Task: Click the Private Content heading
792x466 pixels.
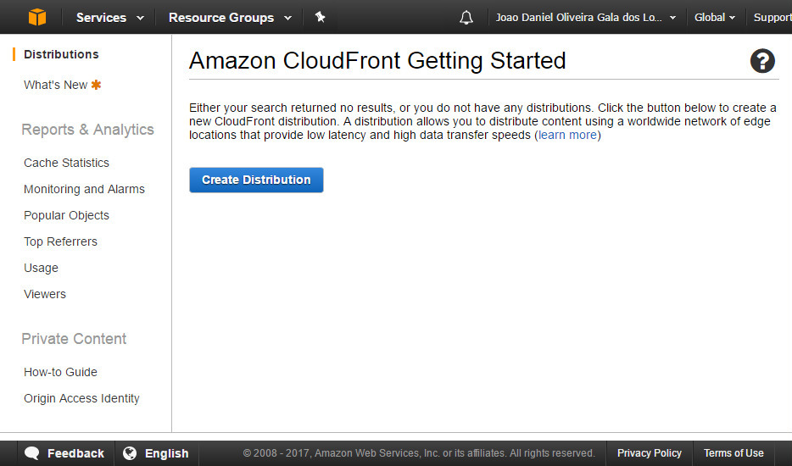Action: click(74, 339)
